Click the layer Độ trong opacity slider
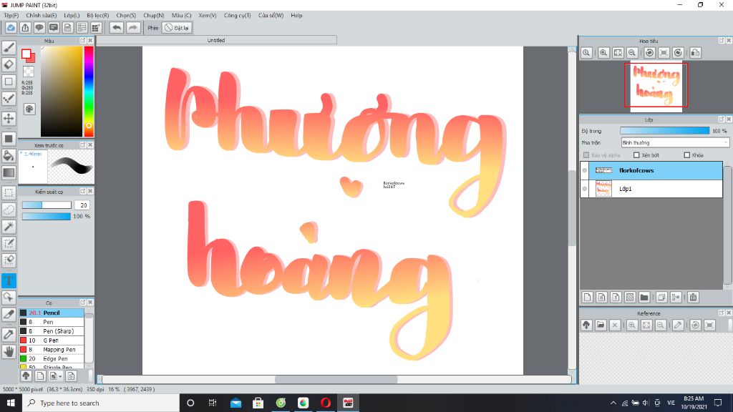The width and height of the screenshot is (733, 412). 664,131
